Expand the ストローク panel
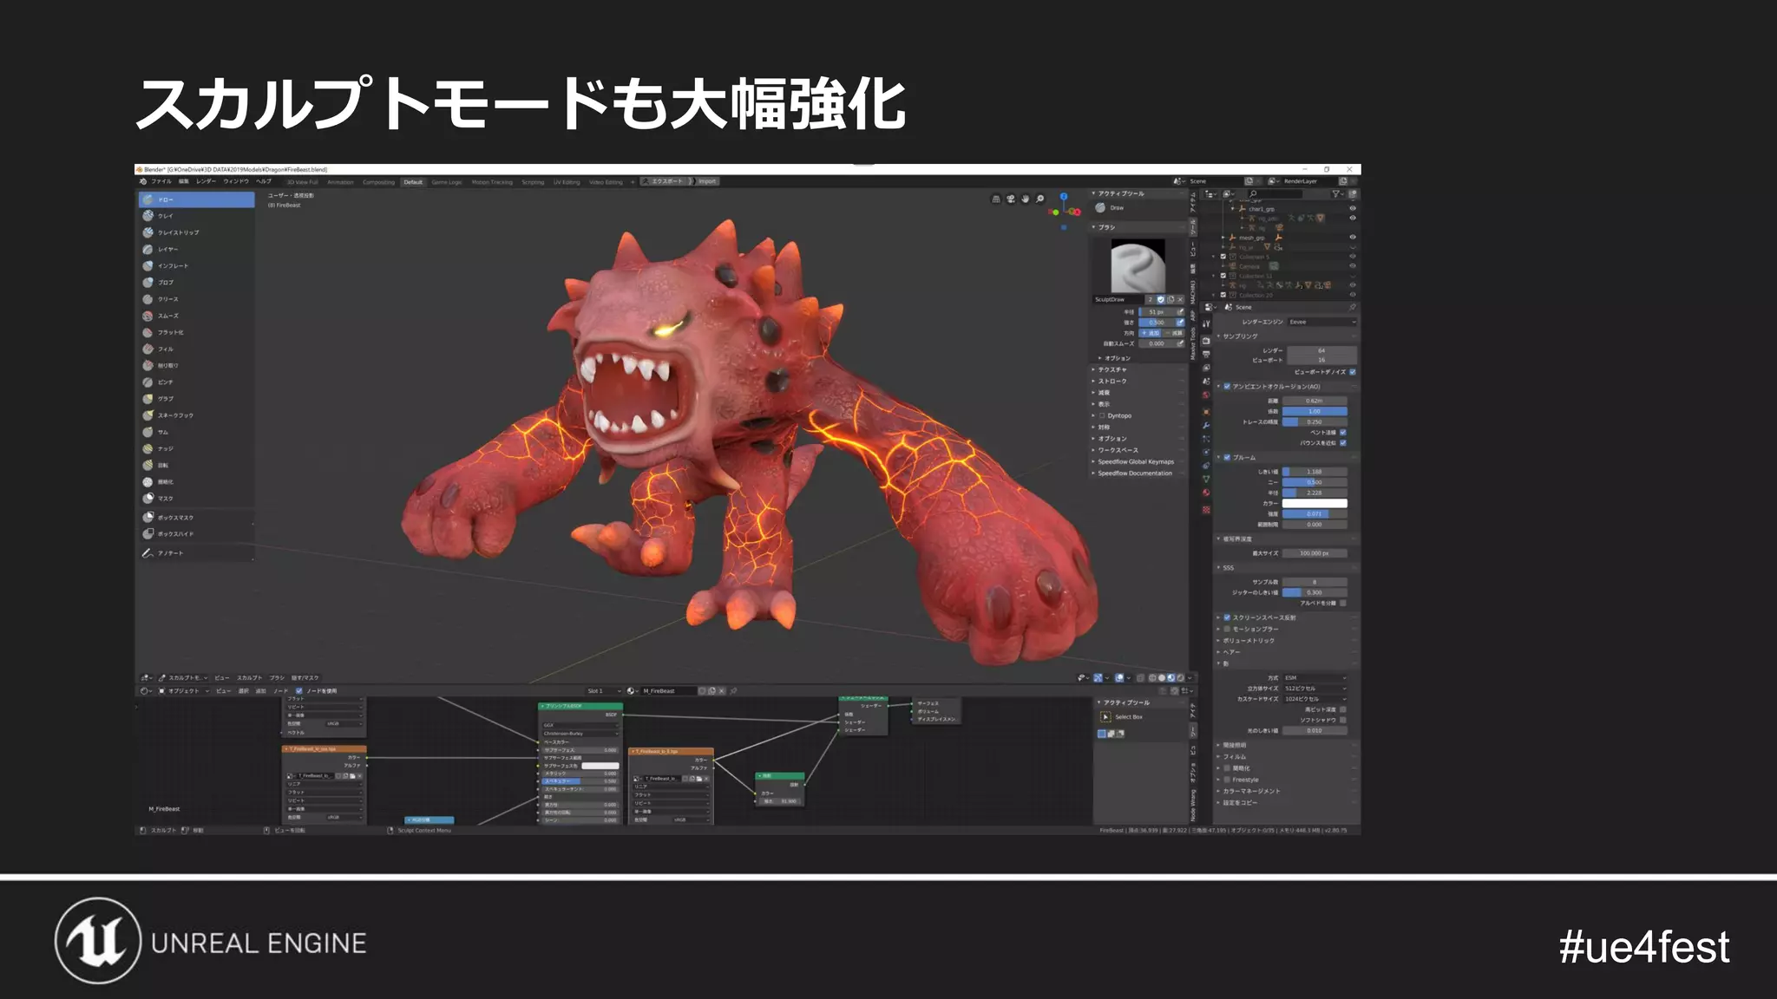Viewport: 1777px width, 999px height. [1138, 381]
